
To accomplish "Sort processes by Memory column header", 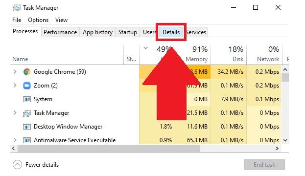I will point(196,59).
